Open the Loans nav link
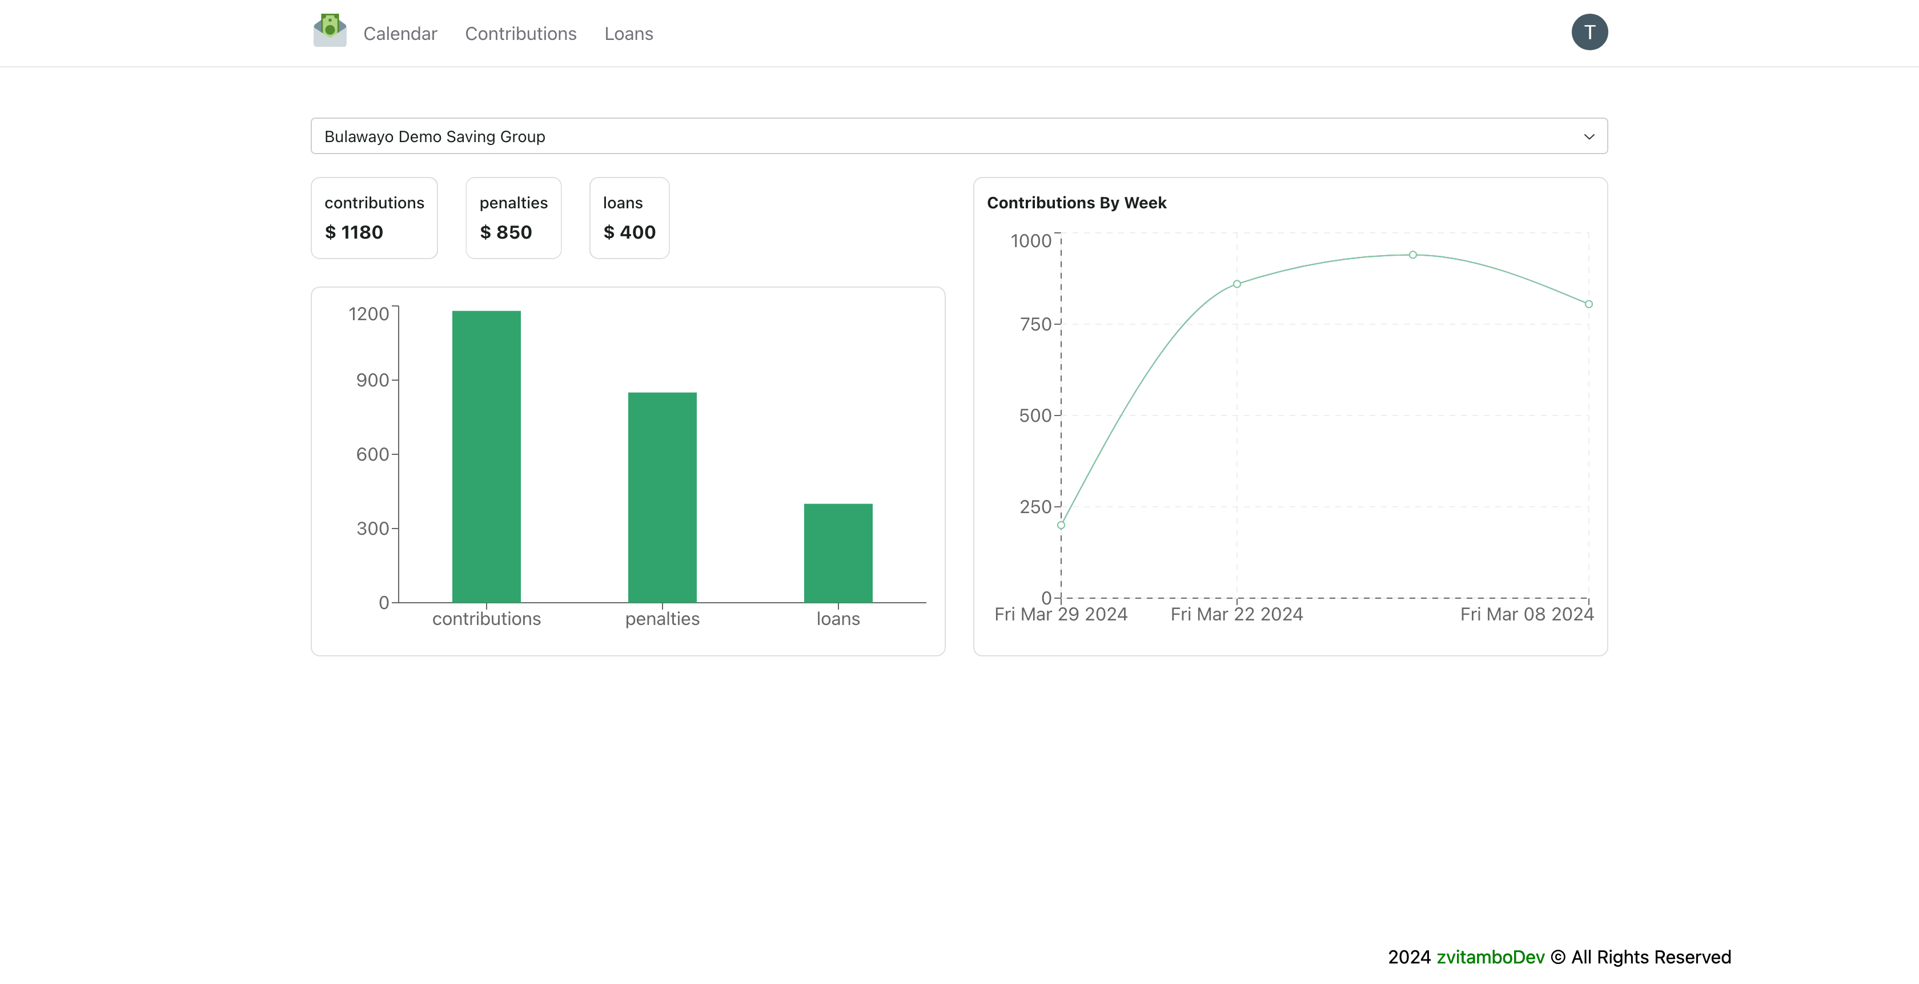The height and width of the screenshot is (984, 1919). (x=628, y=34)
